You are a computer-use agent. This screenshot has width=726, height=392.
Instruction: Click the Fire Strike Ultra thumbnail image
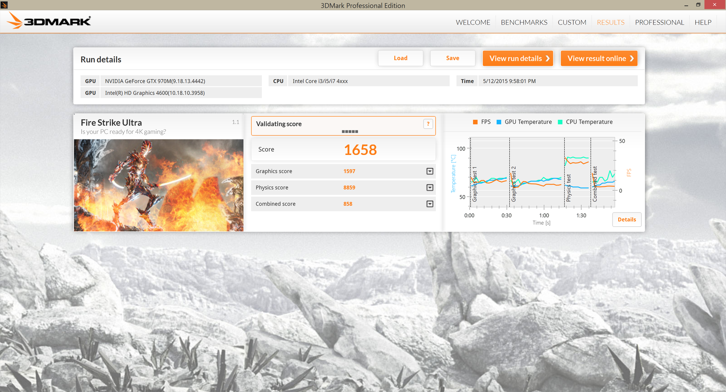158,185
